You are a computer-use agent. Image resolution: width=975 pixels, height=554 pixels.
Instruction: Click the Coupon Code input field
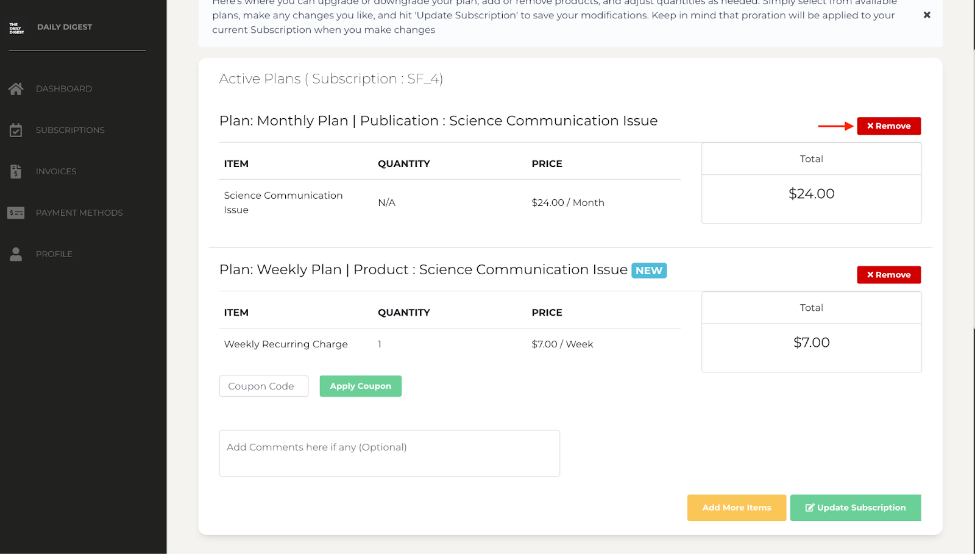263,386
